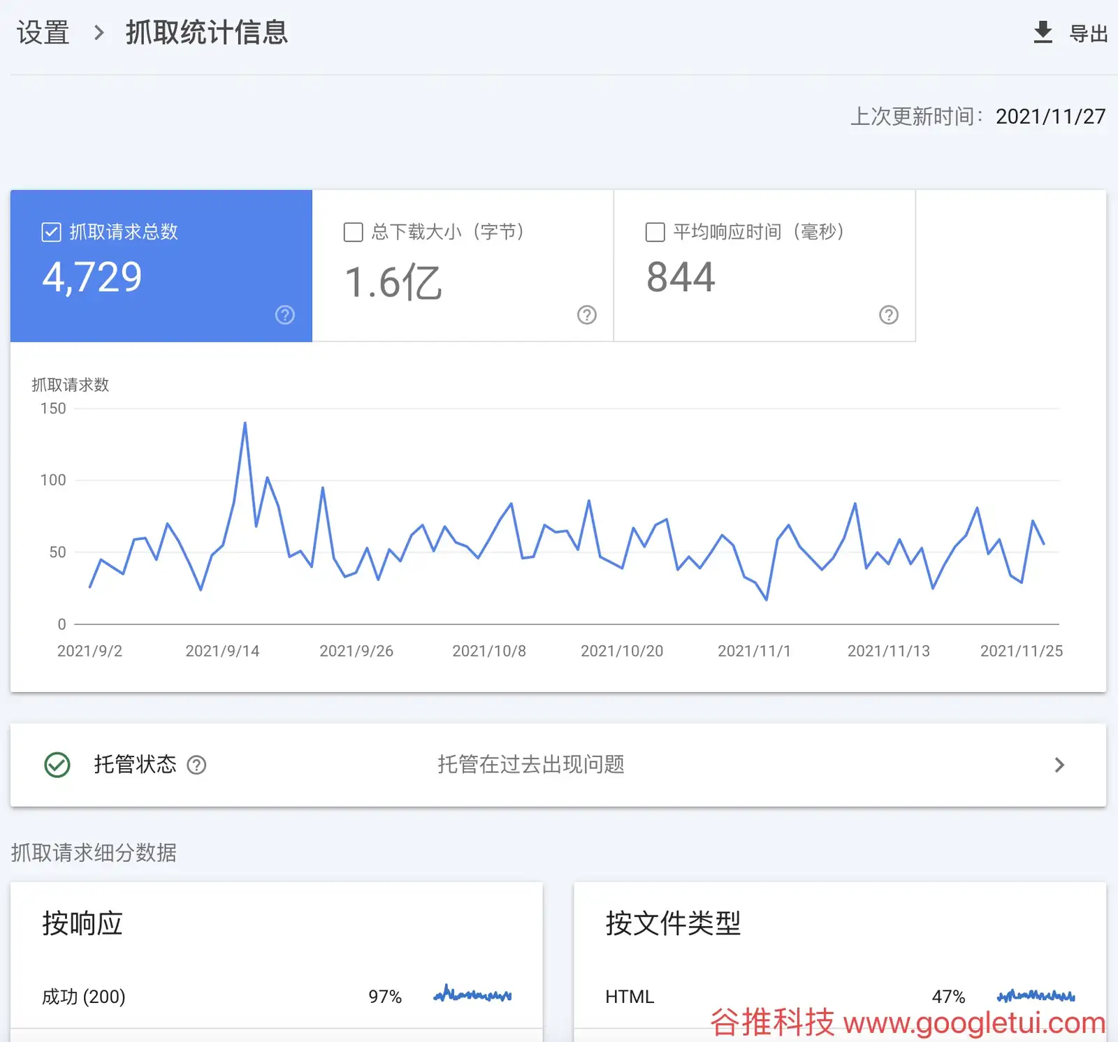Click the 2021/10/20 axis label
This screenshot has height=1042, width=1118.
point(622,651)
